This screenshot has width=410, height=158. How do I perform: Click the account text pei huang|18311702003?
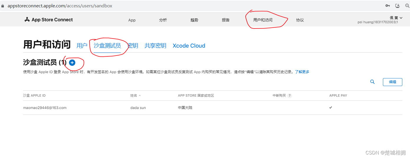[x=378, y=22]
